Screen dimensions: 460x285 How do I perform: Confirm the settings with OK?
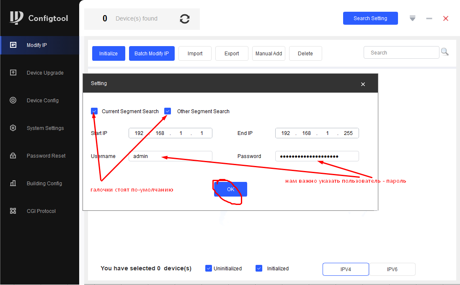[230, 189]
